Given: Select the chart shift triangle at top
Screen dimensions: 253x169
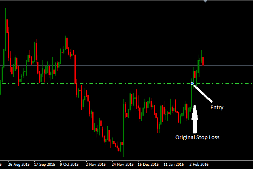Looking at the screenshot, I should (x=205, y=1).
